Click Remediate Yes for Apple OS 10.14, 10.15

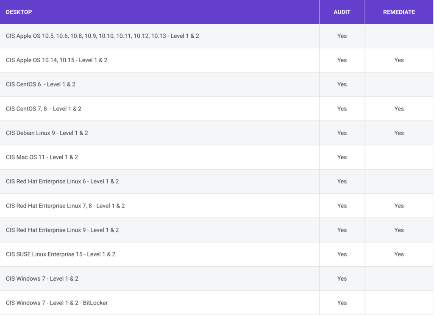tap(399, 60)
